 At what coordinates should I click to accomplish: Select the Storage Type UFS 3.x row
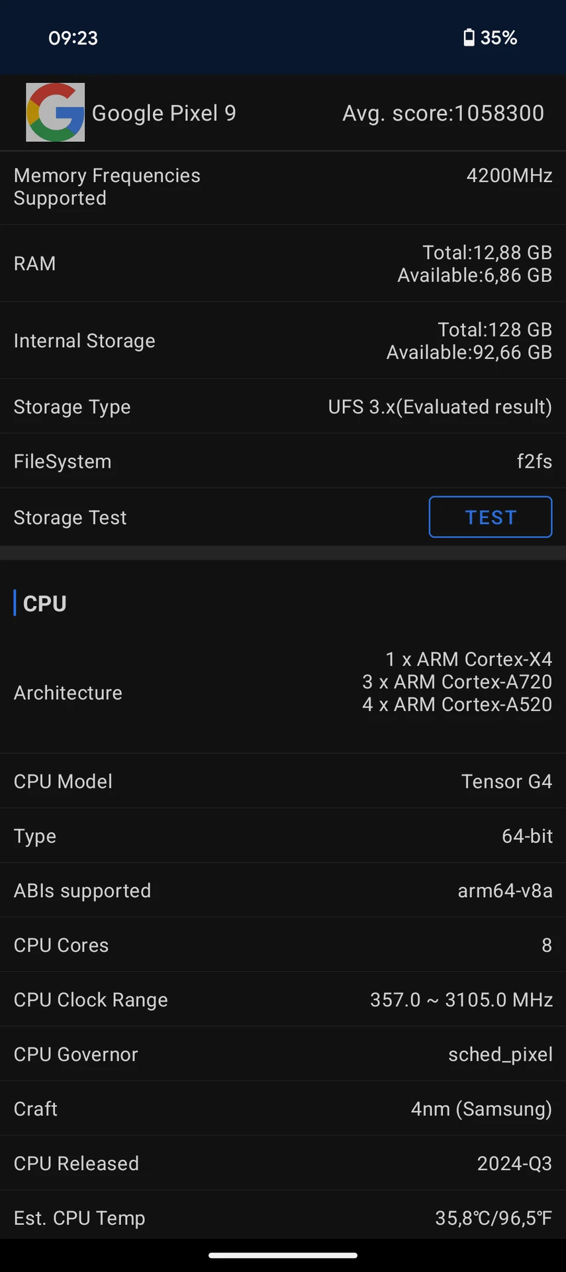[x=283, y=407]
